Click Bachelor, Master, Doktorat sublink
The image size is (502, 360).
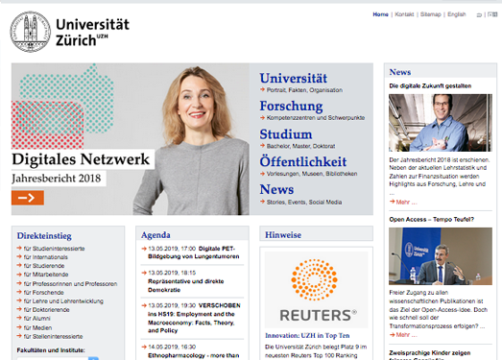pos(301,146)
